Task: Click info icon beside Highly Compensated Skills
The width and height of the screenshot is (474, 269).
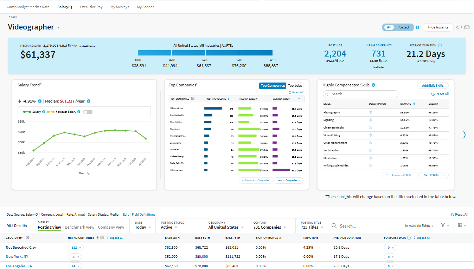Action: pos(373,85)
